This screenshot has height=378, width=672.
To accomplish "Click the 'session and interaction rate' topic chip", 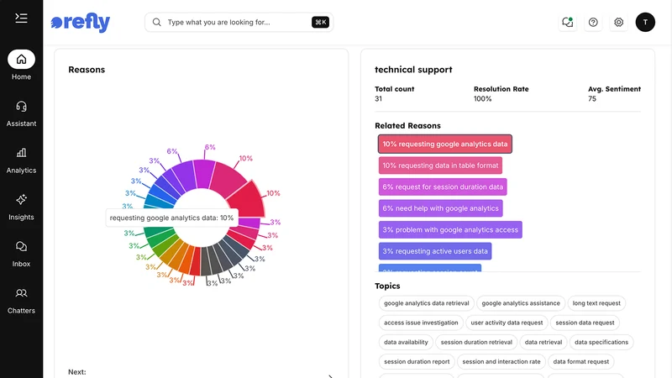I will click(x=501, y=362).
